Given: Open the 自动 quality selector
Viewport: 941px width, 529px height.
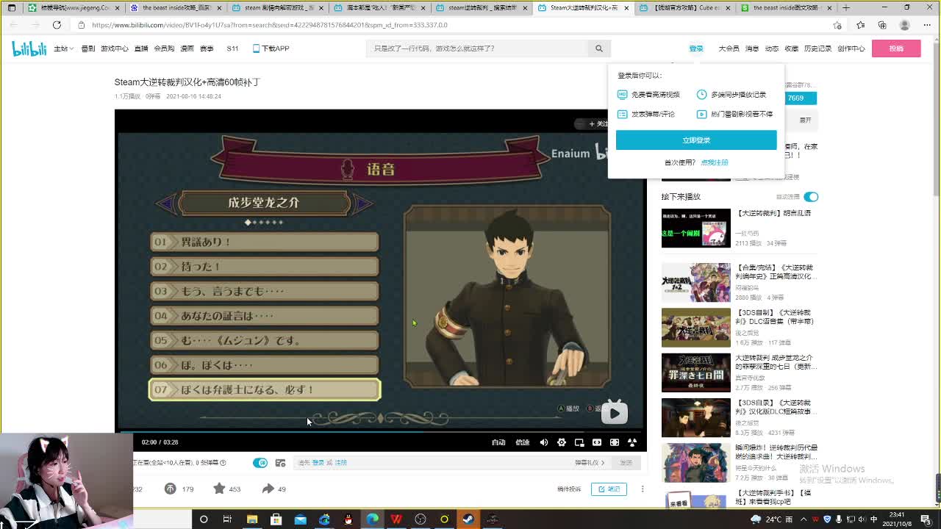Looking at the screenshot, I should [498, 442].
